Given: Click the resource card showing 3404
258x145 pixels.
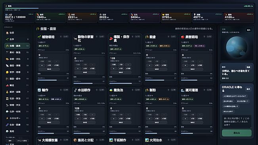Looking at the screenshot, I should pos(145,18).
